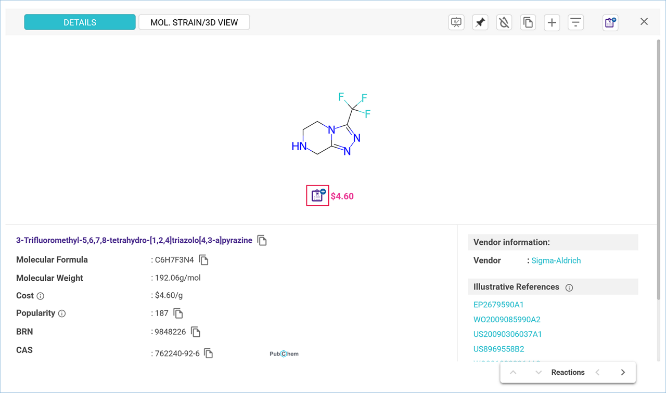Go to next reaction with right chevron

pos(623,372)
